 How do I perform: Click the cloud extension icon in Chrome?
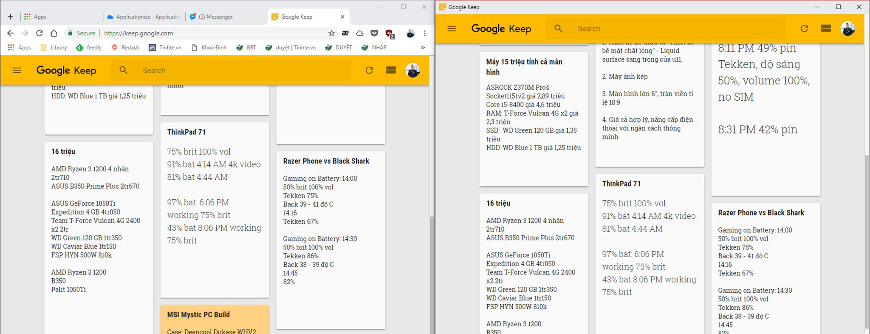(x=360, y=33)
